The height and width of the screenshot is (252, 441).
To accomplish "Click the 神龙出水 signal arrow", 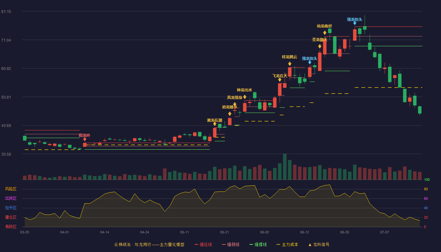I will pos(245,97).
